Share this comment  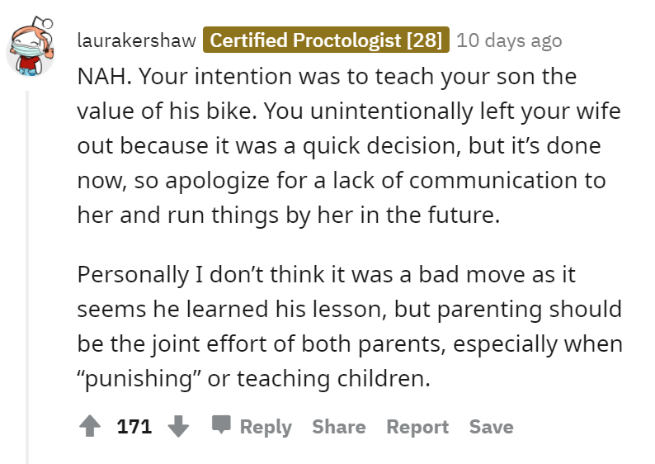pos(339,427)
